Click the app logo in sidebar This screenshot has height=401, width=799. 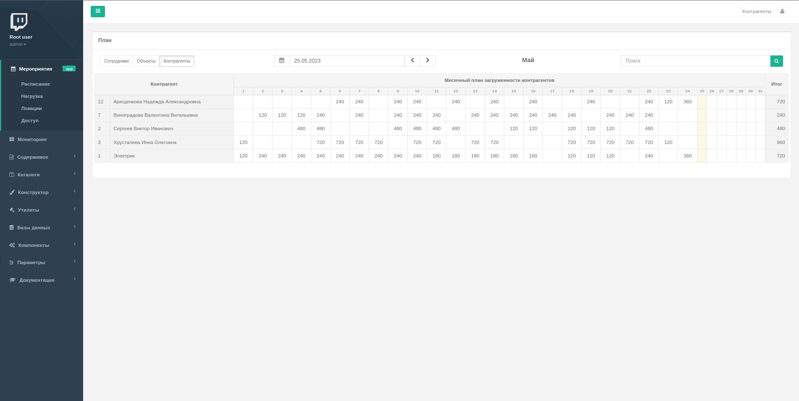point(19,21)
